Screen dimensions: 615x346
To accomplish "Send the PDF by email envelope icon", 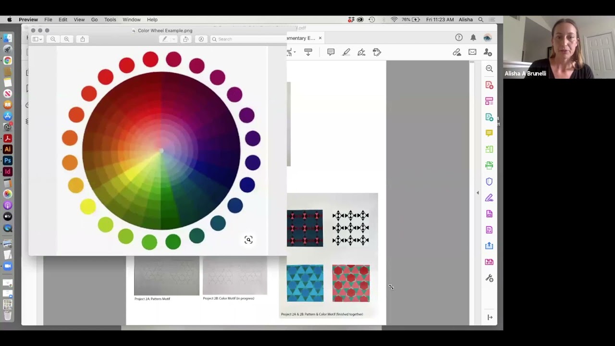I will pos(472,52).
